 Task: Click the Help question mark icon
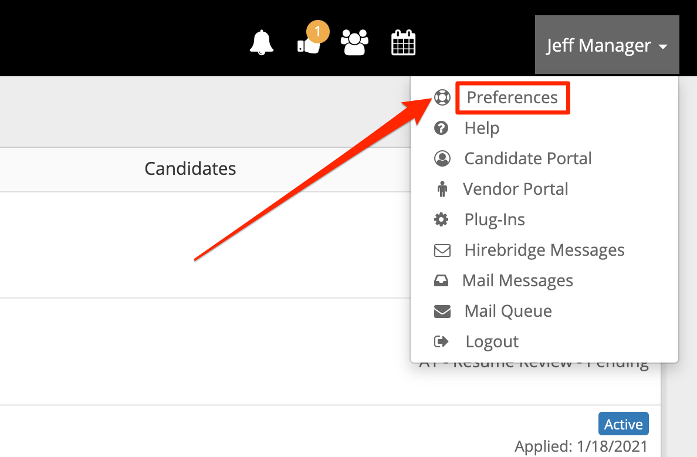tap(442, 128)
